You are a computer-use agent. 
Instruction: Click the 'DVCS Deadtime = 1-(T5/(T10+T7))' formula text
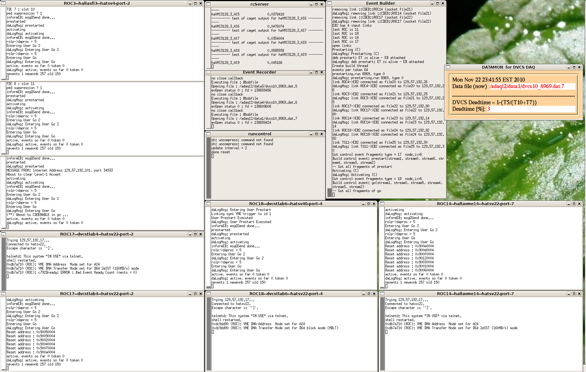pos(494,102)
